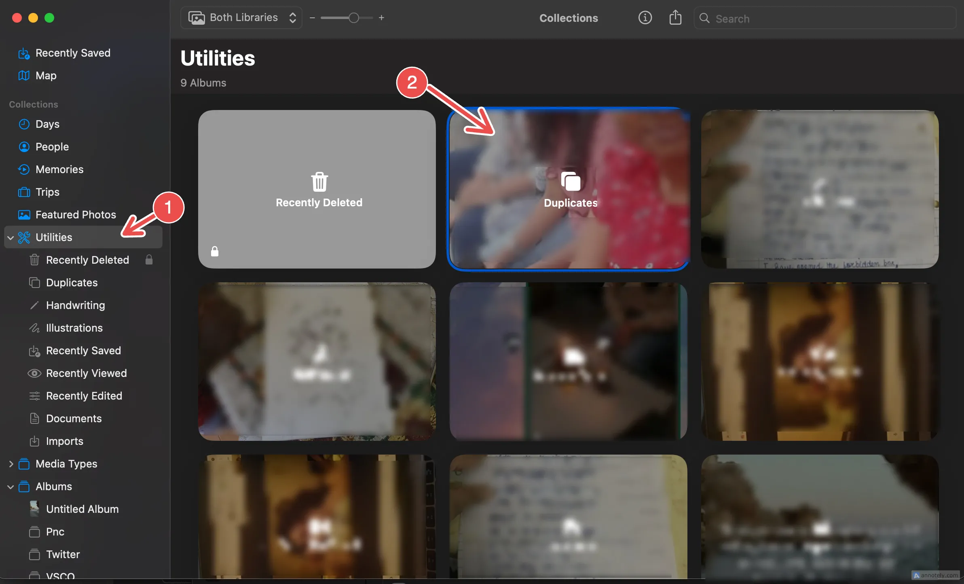Open the Both Libraries dropdown
Screen dimensions: 964x584
click(x=241, y=18)
